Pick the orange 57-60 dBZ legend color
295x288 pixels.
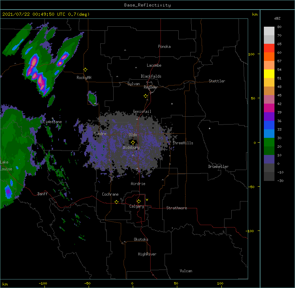click(269, 57)
